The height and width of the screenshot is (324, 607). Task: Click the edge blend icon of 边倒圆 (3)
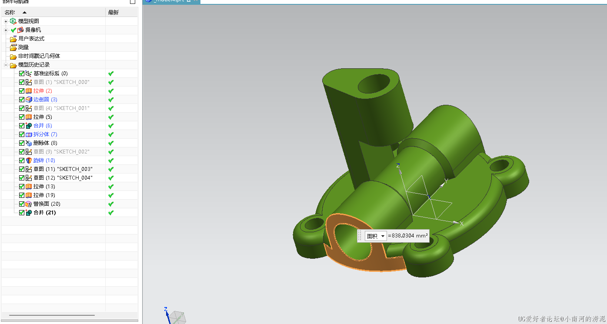tap(29, 100)
